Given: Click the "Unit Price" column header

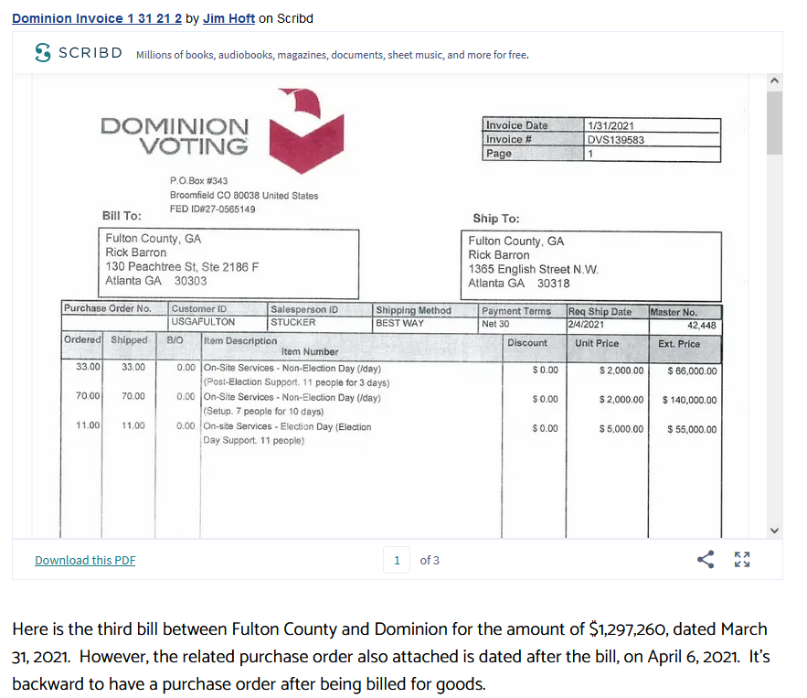Looking at the screenshot, I should pyautogui.click(x=597, y=344).
